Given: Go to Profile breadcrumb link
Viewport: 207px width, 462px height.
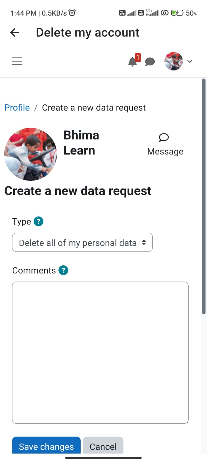Looking at the screenshot, I should pyautogui.click(x=17, y=108).
